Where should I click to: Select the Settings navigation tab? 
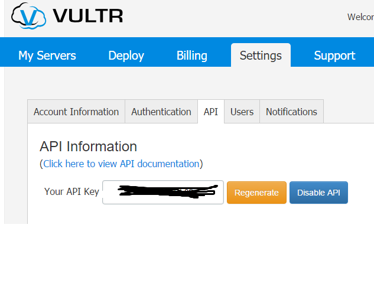coord(261,56)
